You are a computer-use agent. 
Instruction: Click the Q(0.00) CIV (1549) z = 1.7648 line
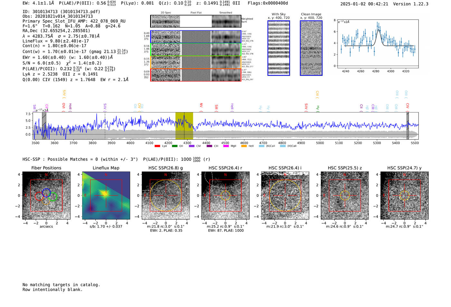[x=75, y=80]
